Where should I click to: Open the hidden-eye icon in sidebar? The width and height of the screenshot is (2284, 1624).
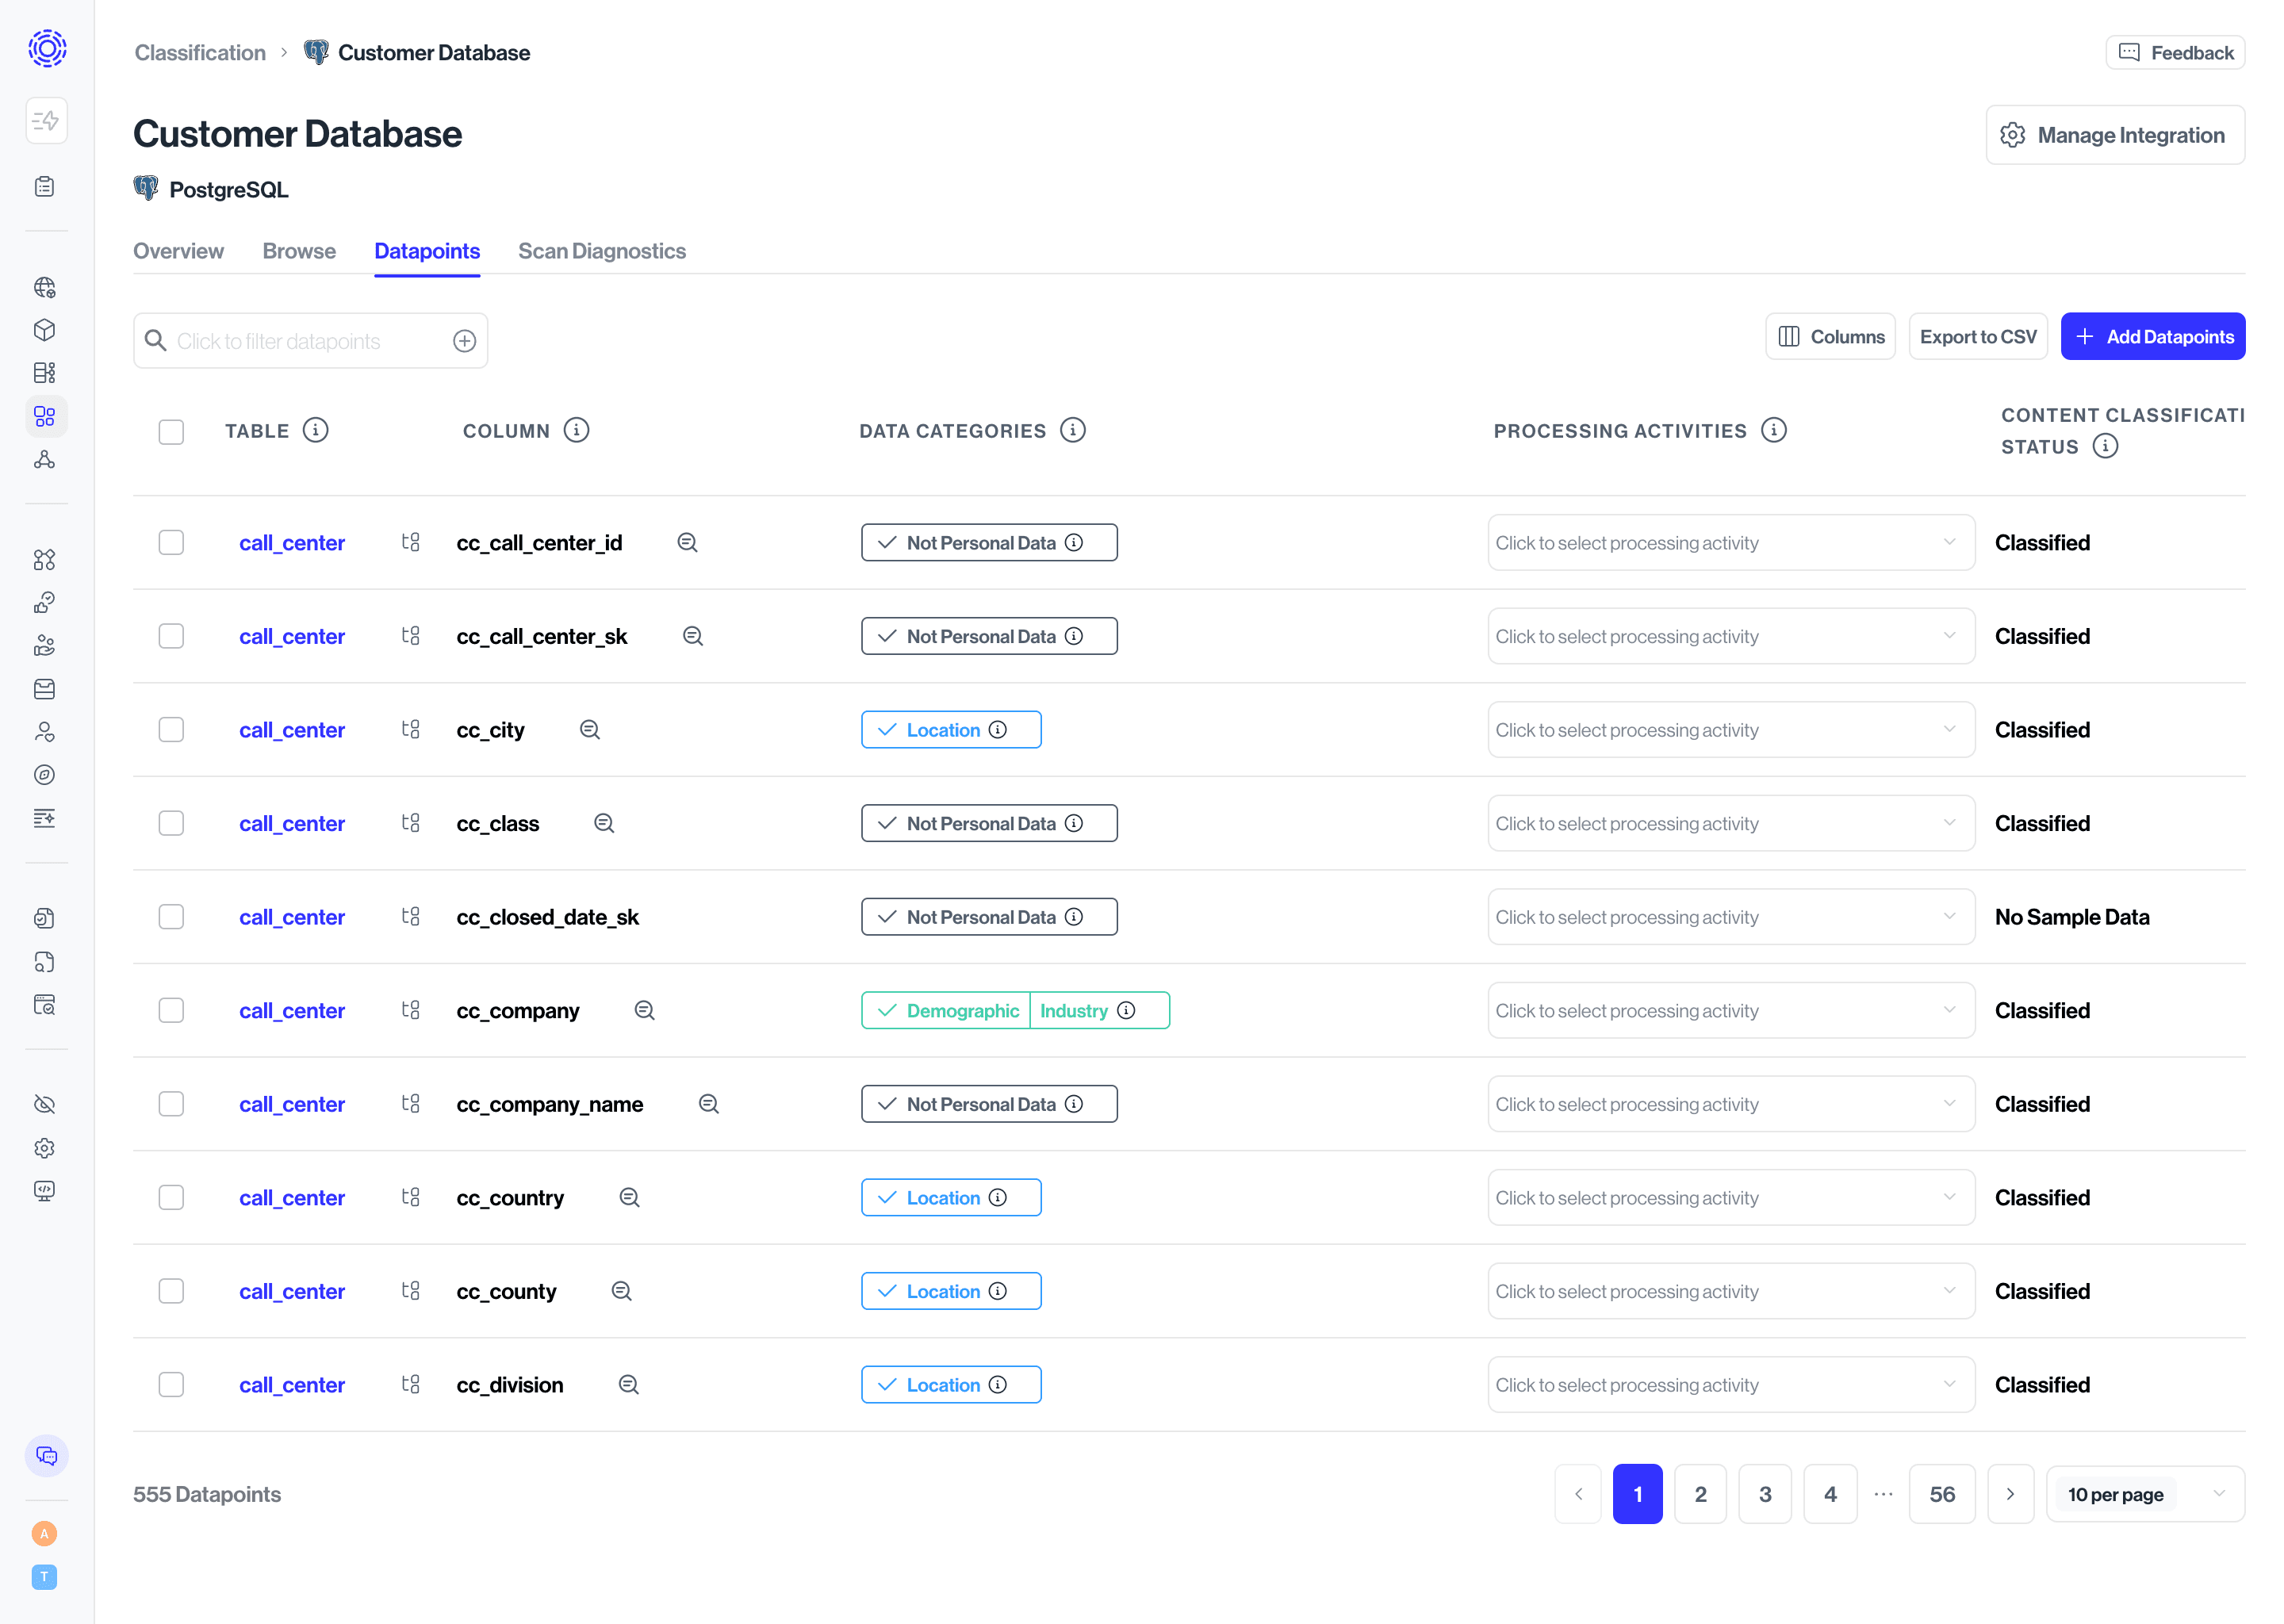[x=45, y=1104]
